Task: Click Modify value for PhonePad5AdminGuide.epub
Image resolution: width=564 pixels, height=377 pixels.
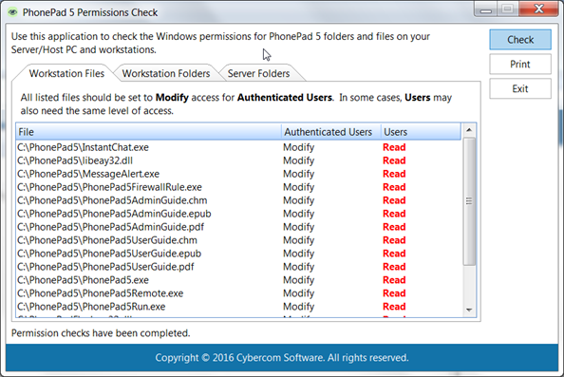Action: coord(298,214)
